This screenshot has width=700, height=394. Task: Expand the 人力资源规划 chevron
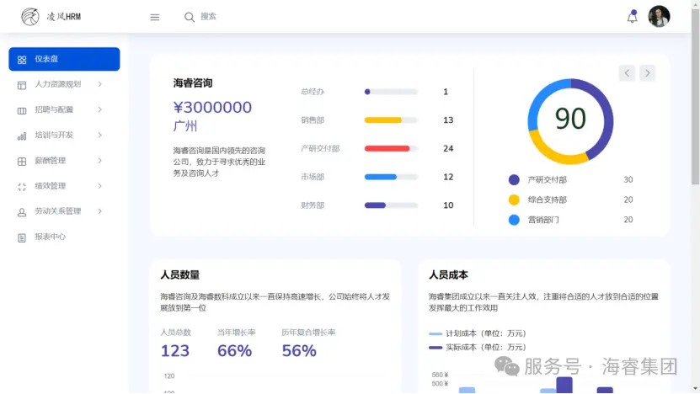[99, 84]
